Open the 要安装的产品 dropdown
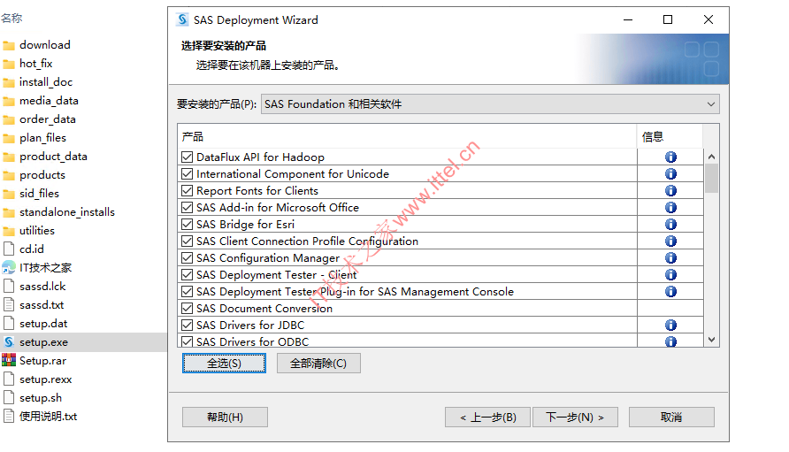 tap(490, 104)
